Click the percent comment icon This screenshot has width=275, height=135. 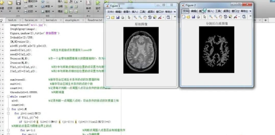[66, 6]
